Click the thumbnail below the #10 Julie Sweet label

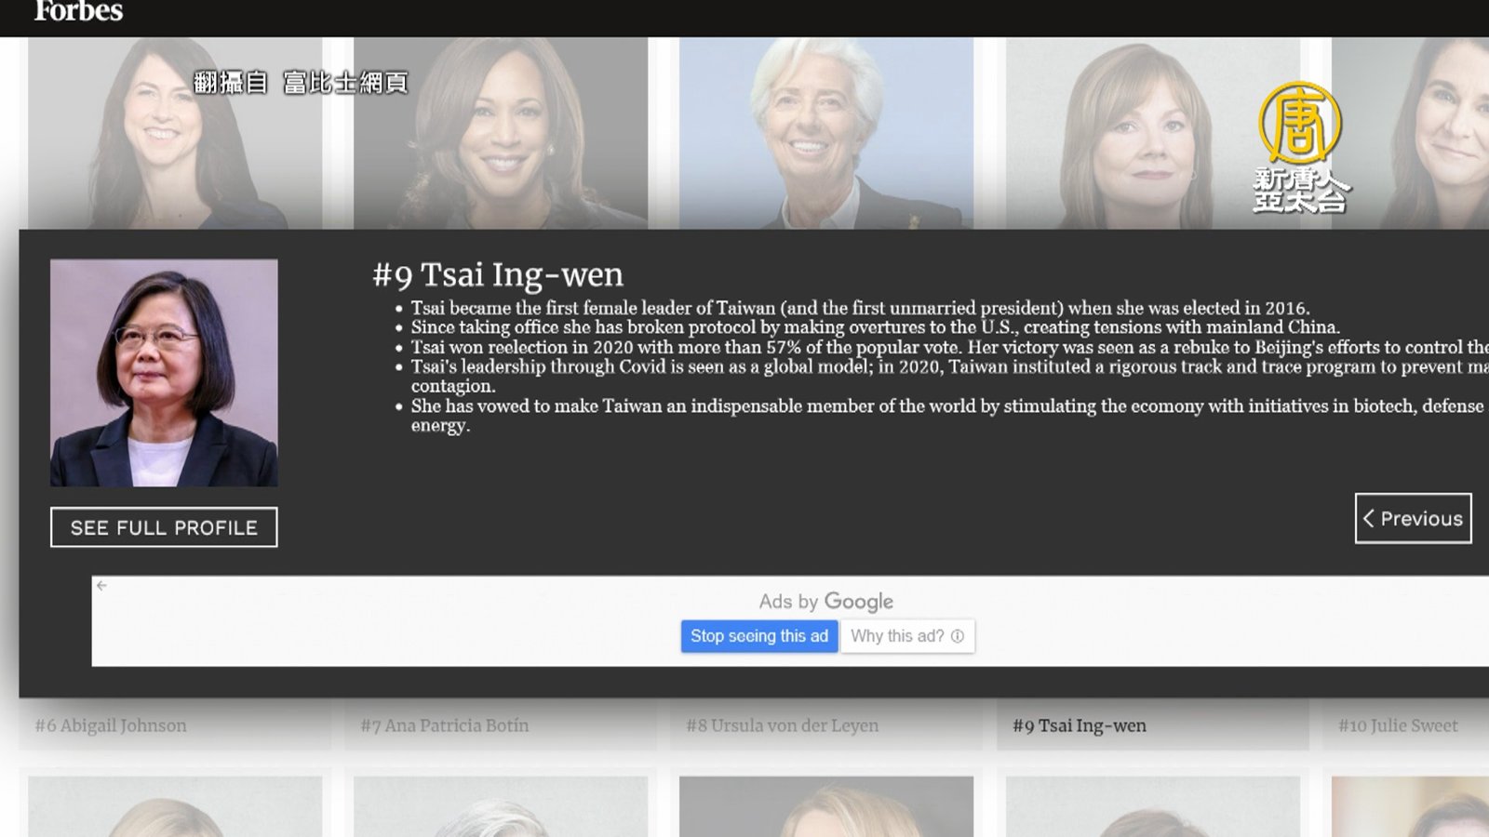(x=1410, y=805)
